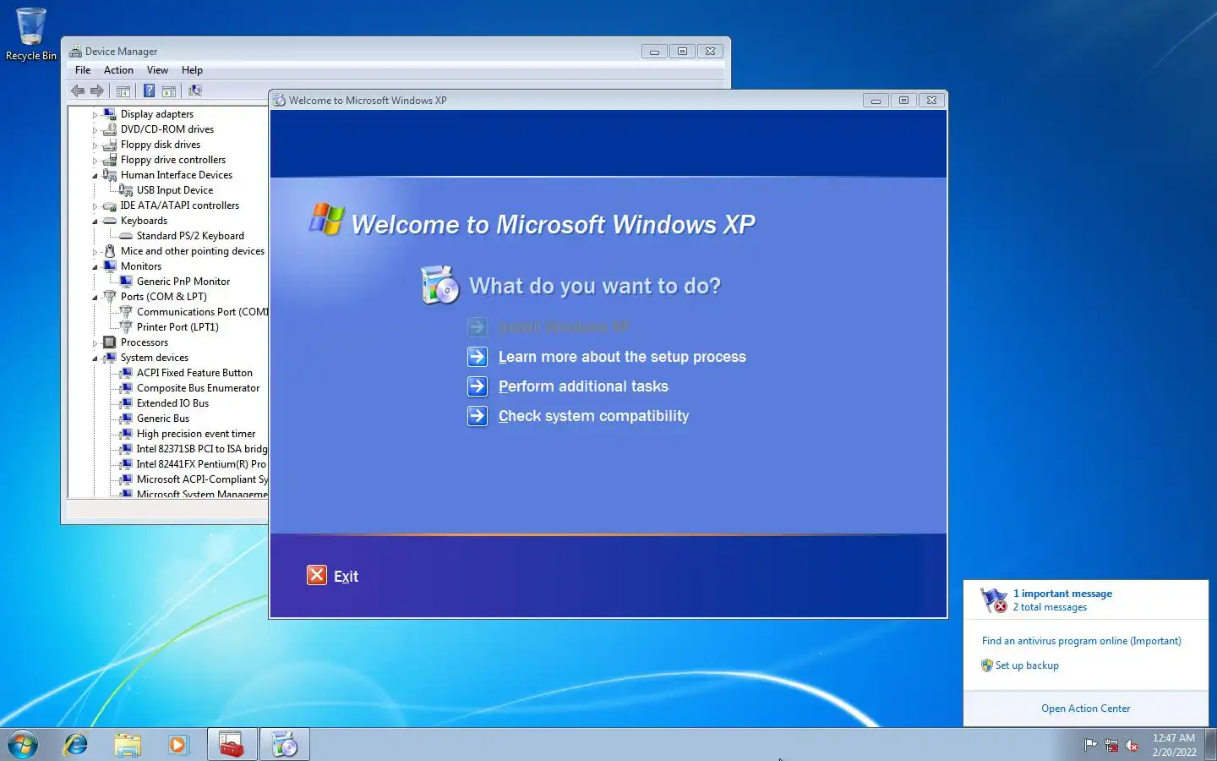Scan for hardware changes toolbar icon

click(x=195, y=91)
